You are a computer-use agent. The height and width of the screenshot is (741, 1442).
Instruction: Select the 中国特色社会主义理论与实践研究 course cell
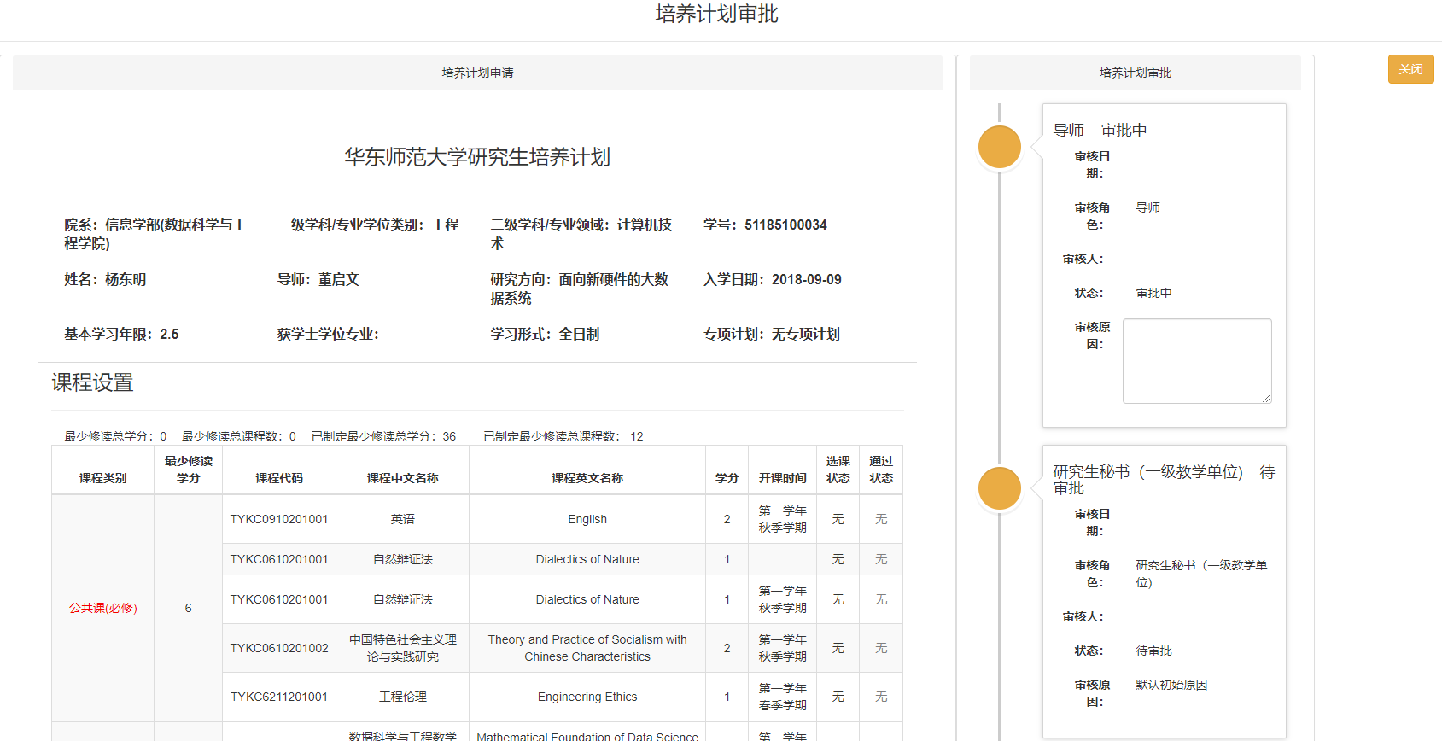[402, 648]
